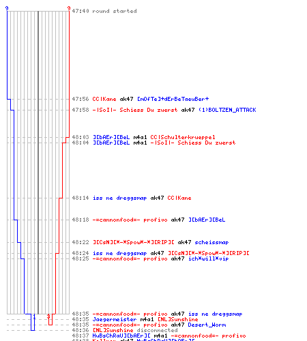Viewport: 307px width, 341px height.
Task: Select ich*will*vip player name
Action: click(x=208, y=258)
